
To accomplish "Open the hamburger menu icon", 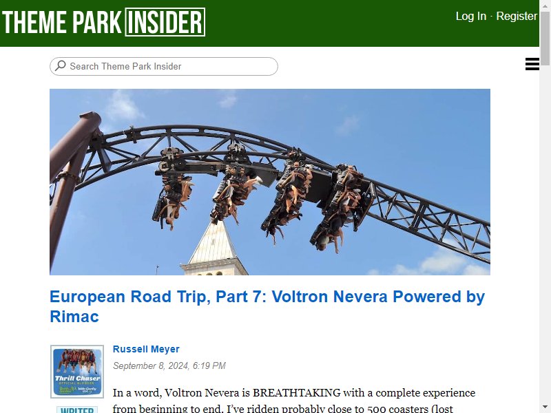I will tap(532, 64).
